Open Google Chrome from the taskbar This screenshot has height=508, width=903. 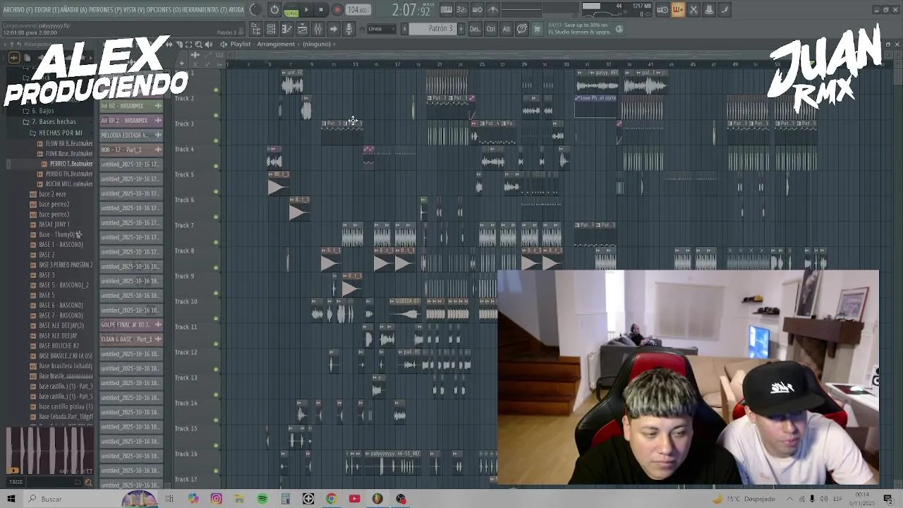332,499
